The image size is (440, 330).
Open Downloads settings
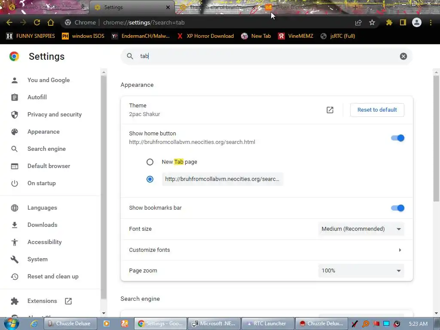click(x=42, y=225)
